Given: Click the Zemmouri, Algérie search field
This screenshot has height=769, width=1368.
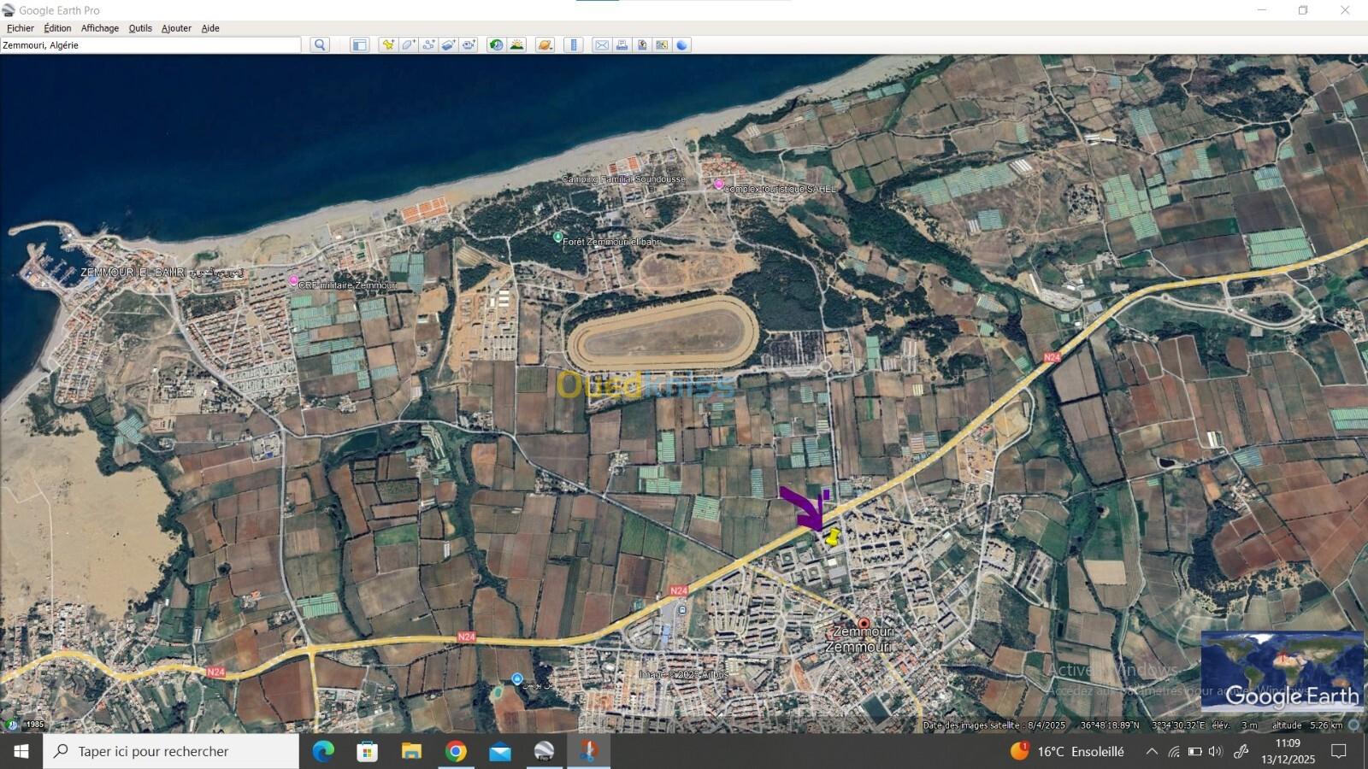Looking at the screenshot, I should coord(150,45).
